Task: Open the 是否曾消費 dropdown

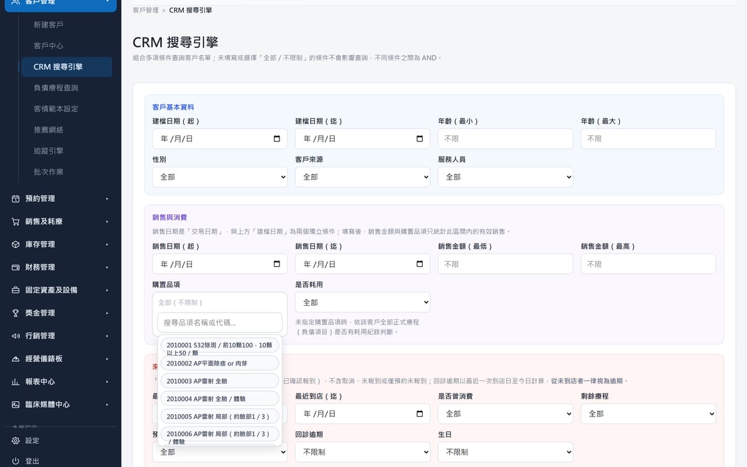Action: point(505,413)
